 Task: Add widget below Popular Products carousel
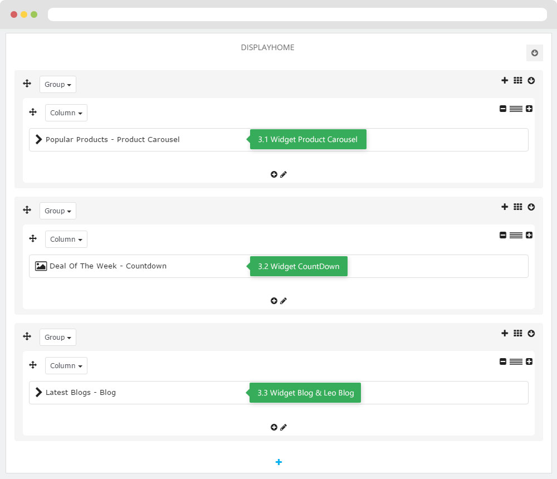[274, 174]
